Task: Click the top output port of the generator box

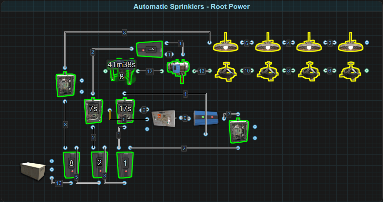Action: pos(51,161)
